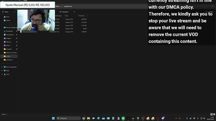Click the 5 itens status bar text

[x=4, y=114]
